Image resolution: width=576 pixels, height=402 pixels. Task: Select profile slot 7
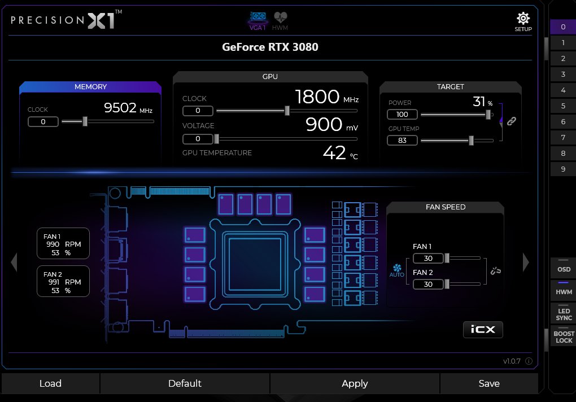coord(563,137)
